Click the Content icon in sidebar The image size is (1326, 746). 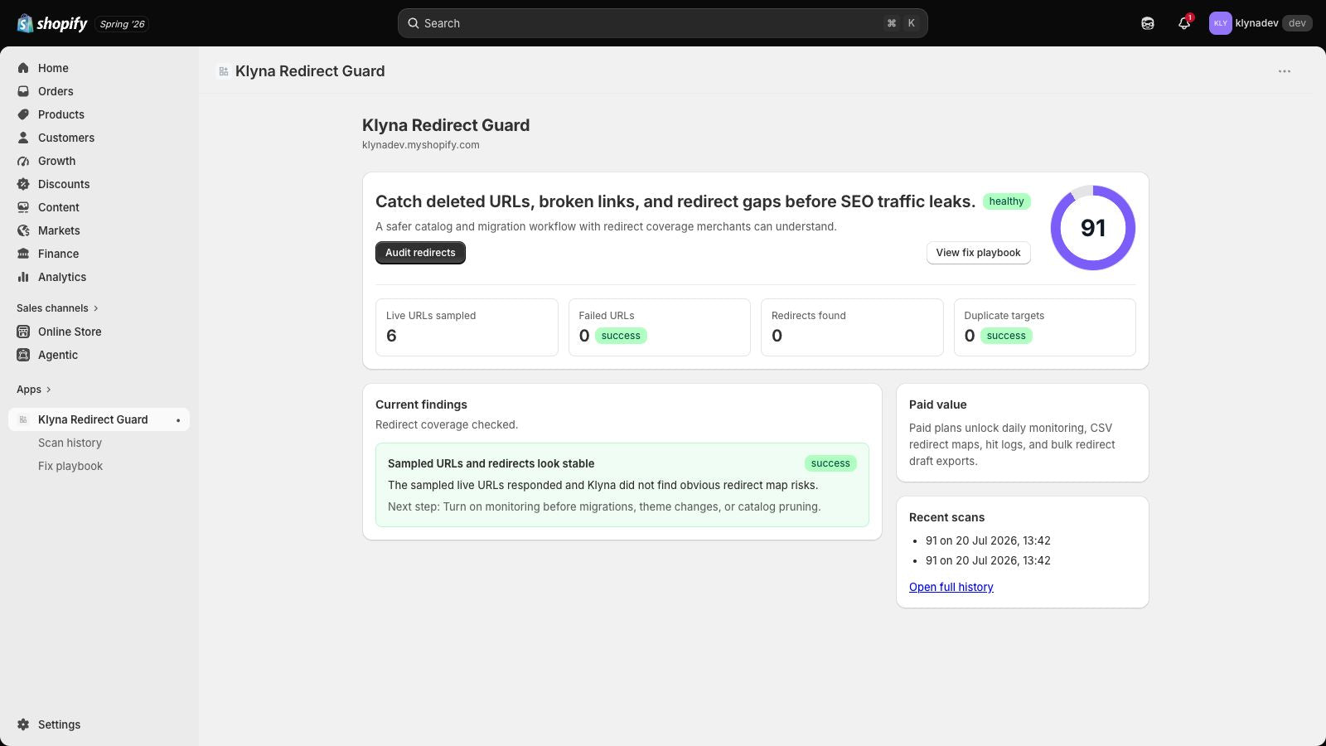pyautogui.click(x=23, y=207)
